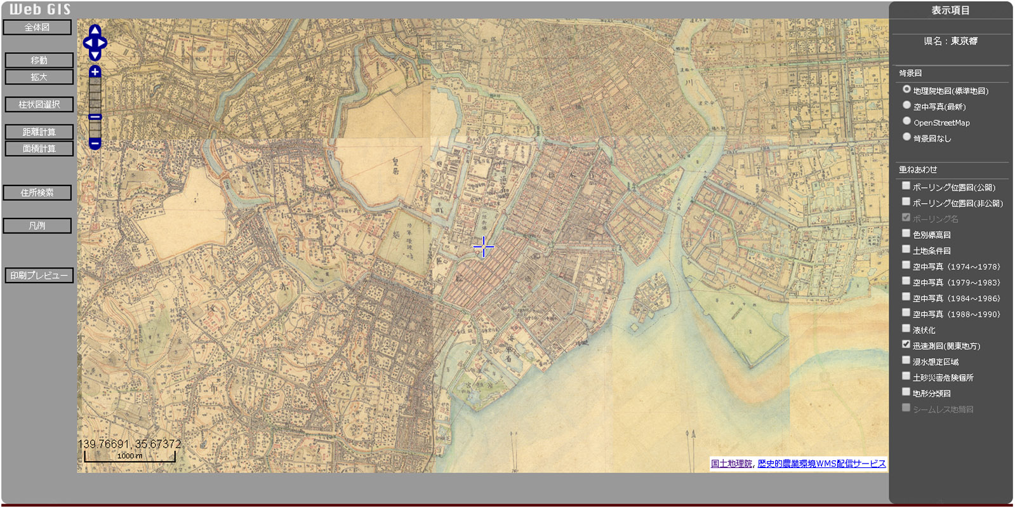
Task: Click the zoom slider handle
Action: (x=95, y=117)
